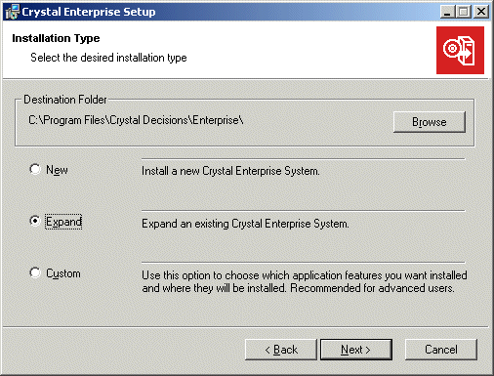This screenshot has width=494, height=376.
Task: Click the red Crystal installer logo
Action: point(460,51)
